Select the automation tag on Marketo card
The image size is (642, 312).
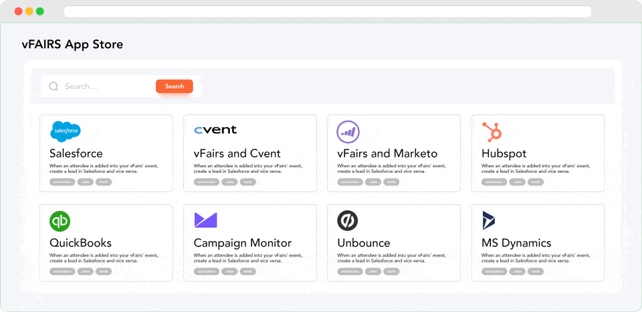350,182
